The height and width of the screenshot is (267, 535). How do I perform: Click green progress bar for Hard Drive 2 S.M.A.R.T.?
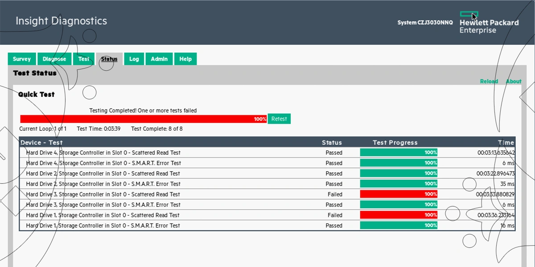(399, 184)
